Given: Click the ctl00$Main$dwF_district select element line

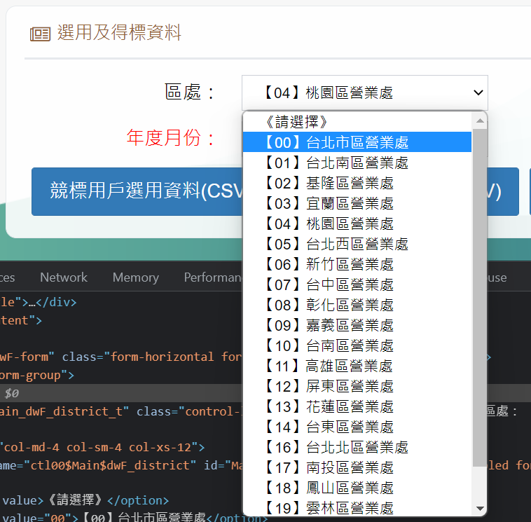Looking at the screenshot, I should click(x=121, y=465).
